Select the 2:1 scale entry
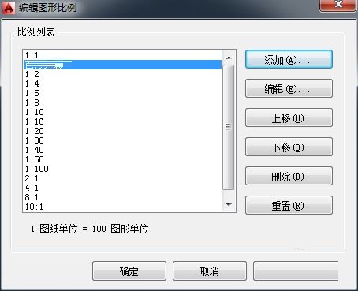Image resolution: width=358 pixels, height=291 pixels. [x=122, y=178]
